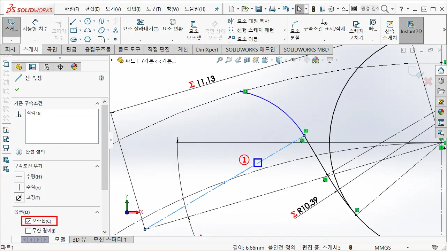Select the Spline sketch tool
447x251 pixels.
[x=101, y=21]
